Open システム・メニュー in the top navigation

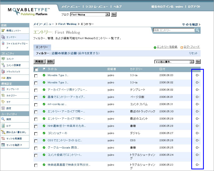click(97, 6)
